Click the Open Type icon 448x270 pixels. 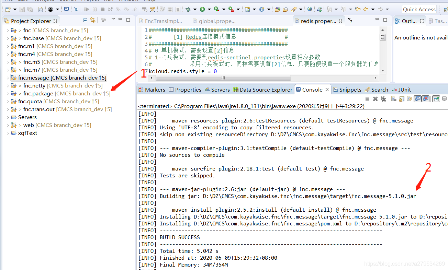[278, 9]
